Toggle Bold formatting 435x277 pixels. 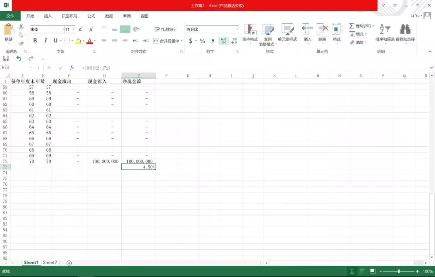35,41
